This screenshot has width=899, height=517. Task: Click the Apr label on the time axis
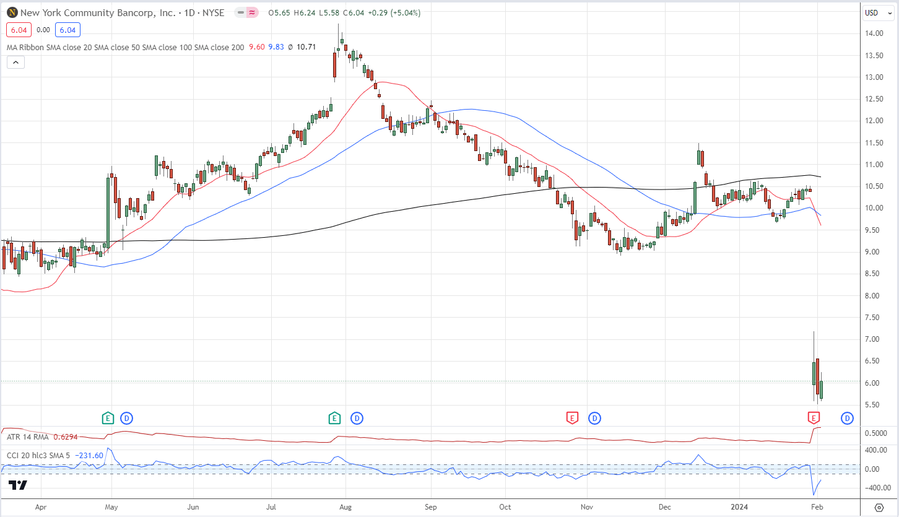point(41,506)
